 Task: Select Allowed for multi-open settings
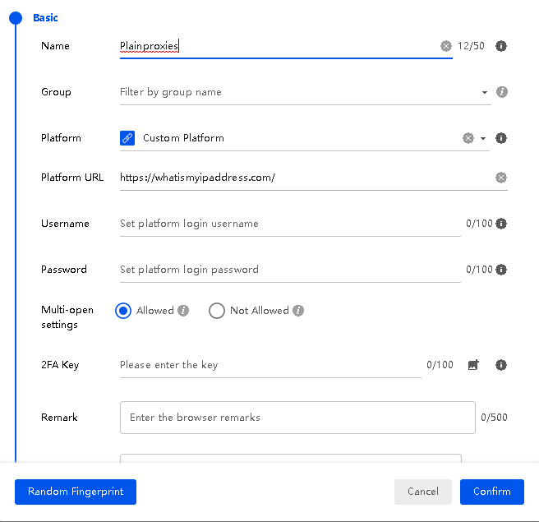123,311
